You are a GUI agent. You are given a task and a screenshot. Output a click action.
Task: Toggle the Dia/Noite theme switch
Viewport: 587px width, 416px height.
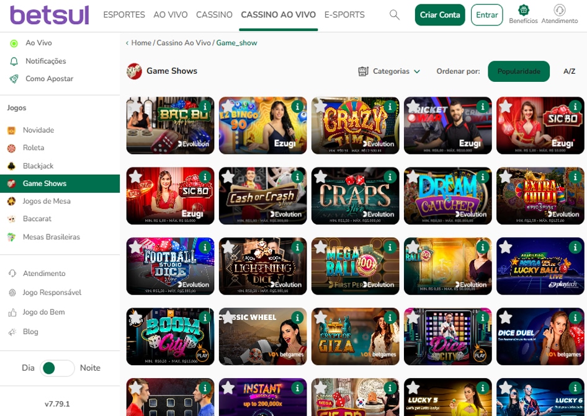(57, 368)
